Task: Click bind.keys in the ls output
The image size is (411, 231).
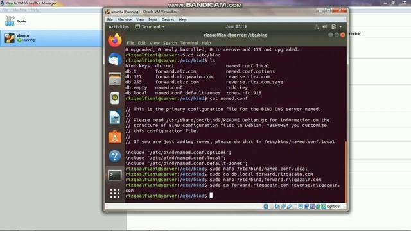Action: pos(137,66)
